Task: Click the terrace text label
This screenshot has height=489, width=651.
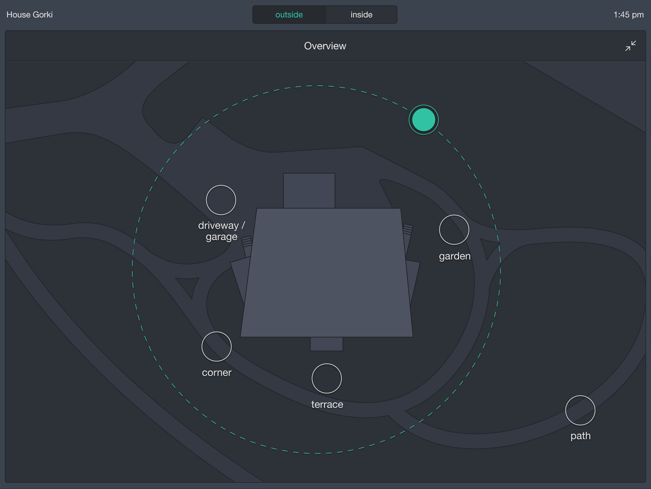Action: [x=327, y=404]
